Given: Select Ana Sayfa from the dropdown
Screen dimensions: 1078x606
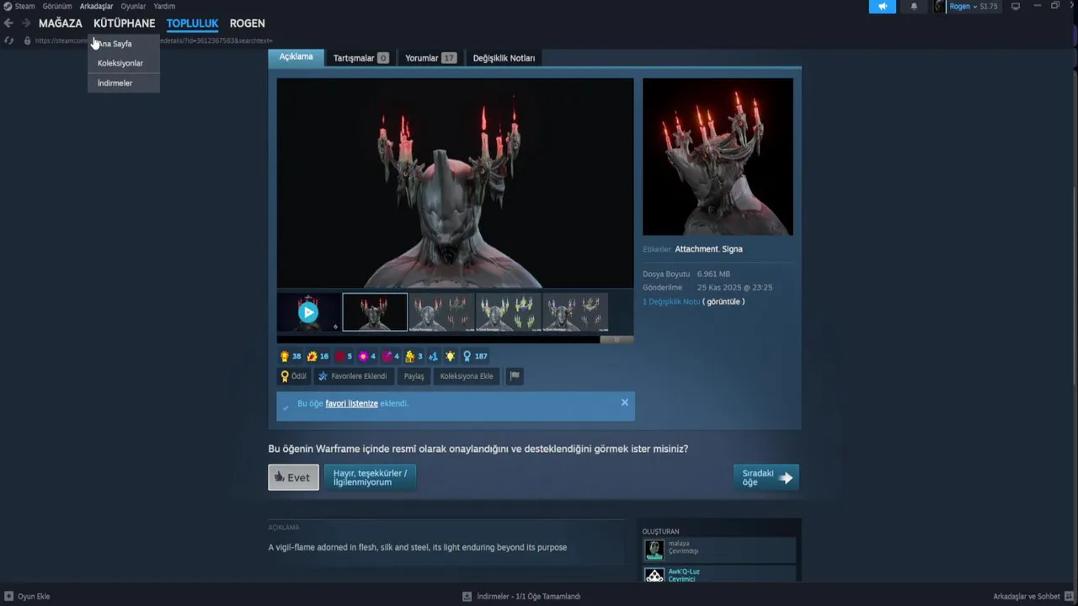Looking at the screenshot, I should [x=124, y=44].
